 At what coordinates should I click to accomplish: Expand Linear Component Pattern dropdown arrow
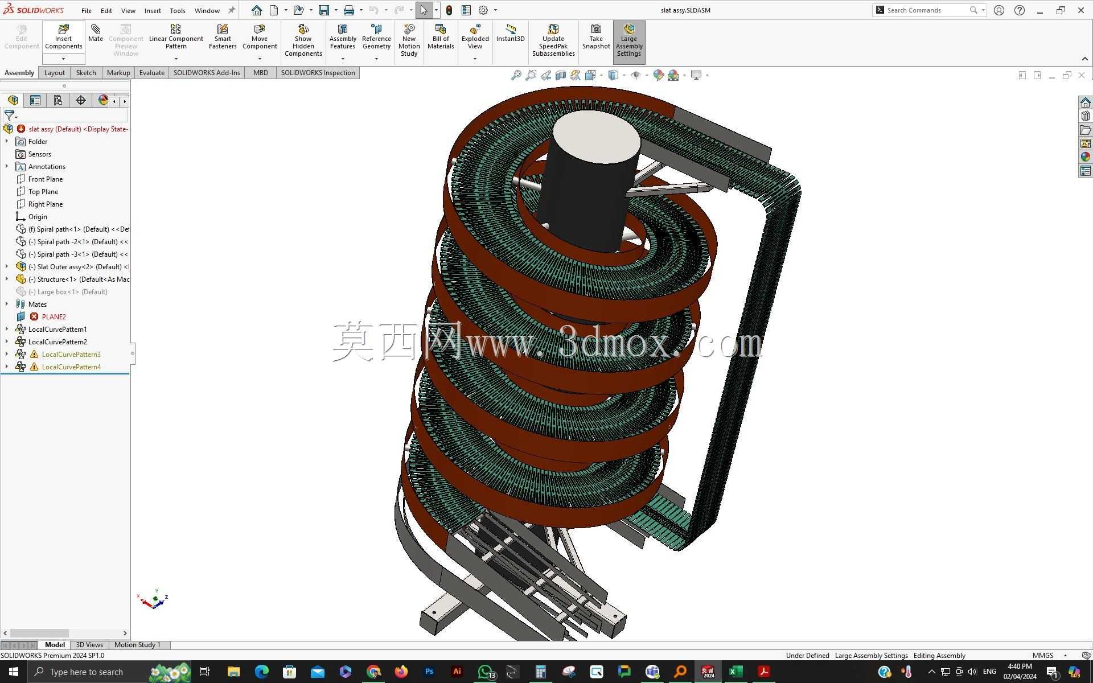point(176,59)
